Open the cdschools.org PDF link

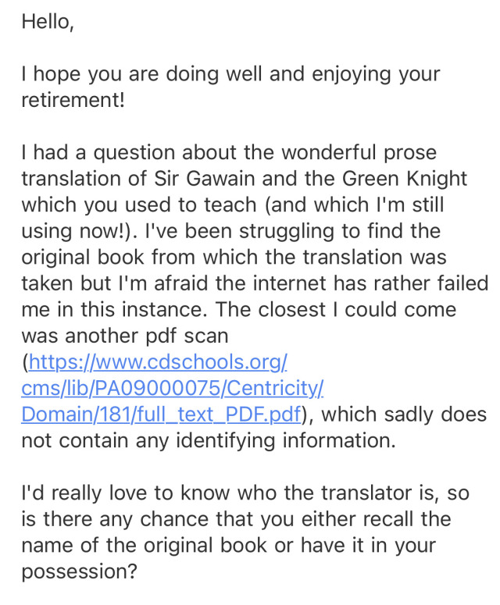(172, 388)
